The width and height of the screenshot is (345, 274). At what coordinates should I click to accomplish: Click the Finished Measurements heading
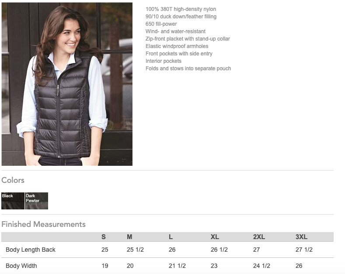[x=43, y=224]
